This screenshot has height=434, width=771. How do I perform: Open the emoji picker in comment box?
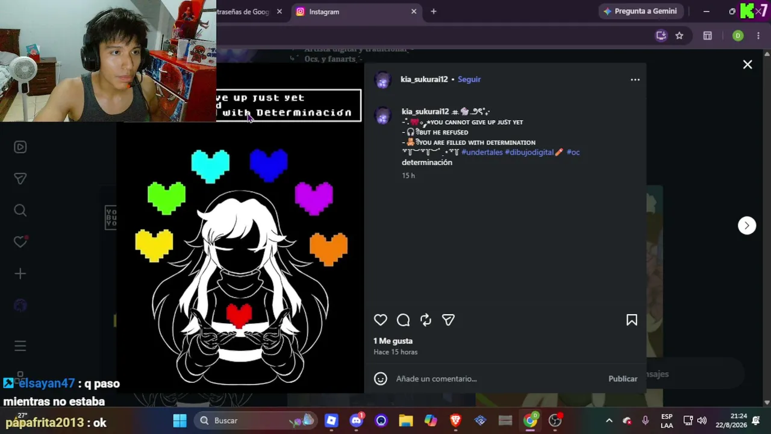[381, 379]
